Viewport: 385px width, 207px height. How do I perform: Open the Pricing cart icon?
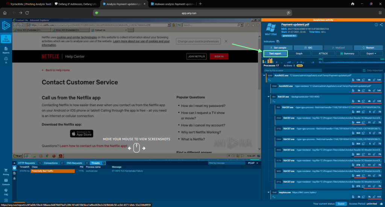pyautogui.click(x=6, y=172)
